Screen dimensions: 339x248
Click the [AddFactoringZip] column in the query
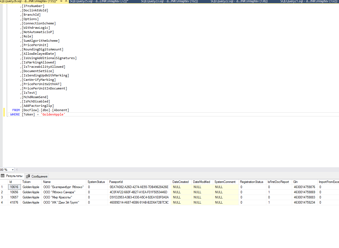coord(38,106)
